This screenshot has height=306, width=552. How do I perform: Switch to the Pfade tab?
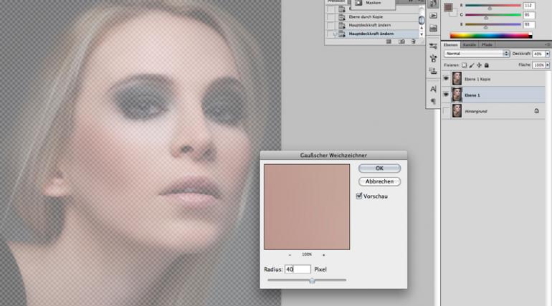[x=486, y=44]
